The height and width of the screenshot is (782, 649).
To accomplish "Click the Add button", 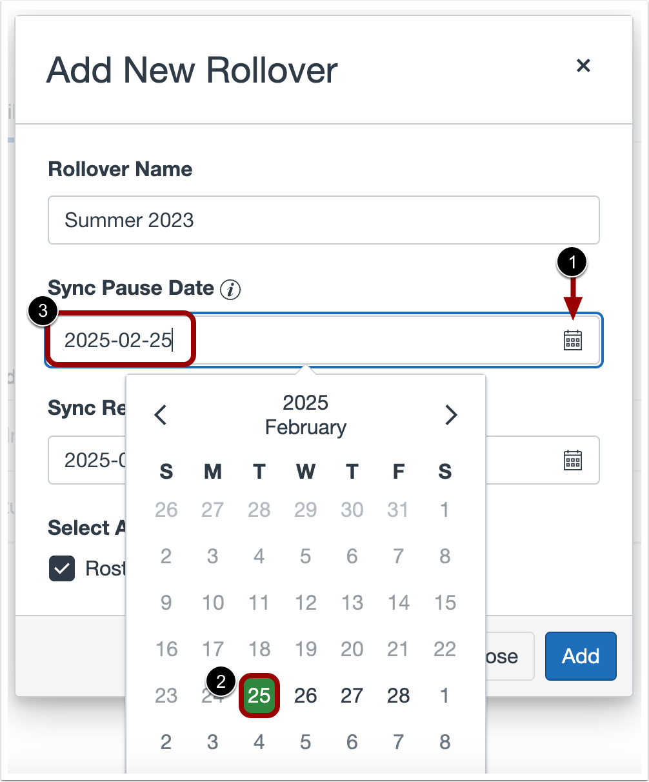I will click(580, 656).
